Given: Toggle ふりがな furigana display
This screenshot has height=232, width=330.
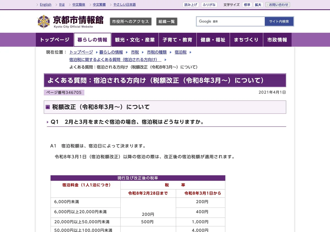Looking at the screenshot, I should [209, 5].
